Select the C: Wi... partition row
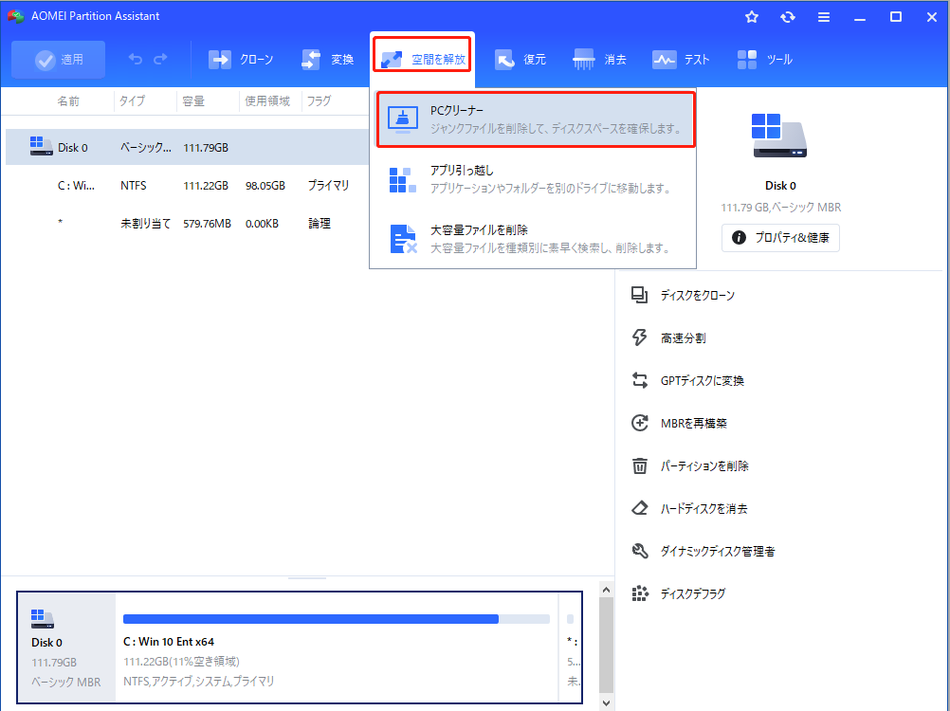 coord(187,185)
